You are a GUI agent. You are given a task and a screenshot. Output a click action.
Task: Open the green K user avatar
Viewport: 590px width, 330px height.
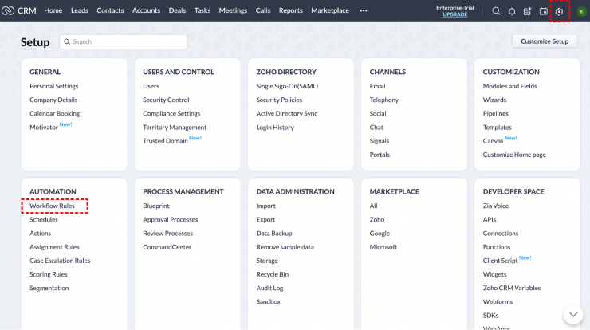(x=581, y=11)
